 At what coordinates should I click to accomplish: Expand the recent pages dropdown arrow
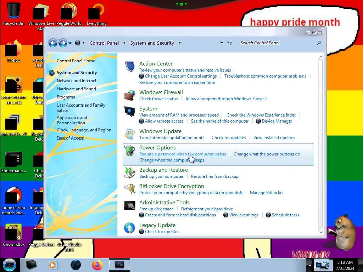tap(70, 43)
